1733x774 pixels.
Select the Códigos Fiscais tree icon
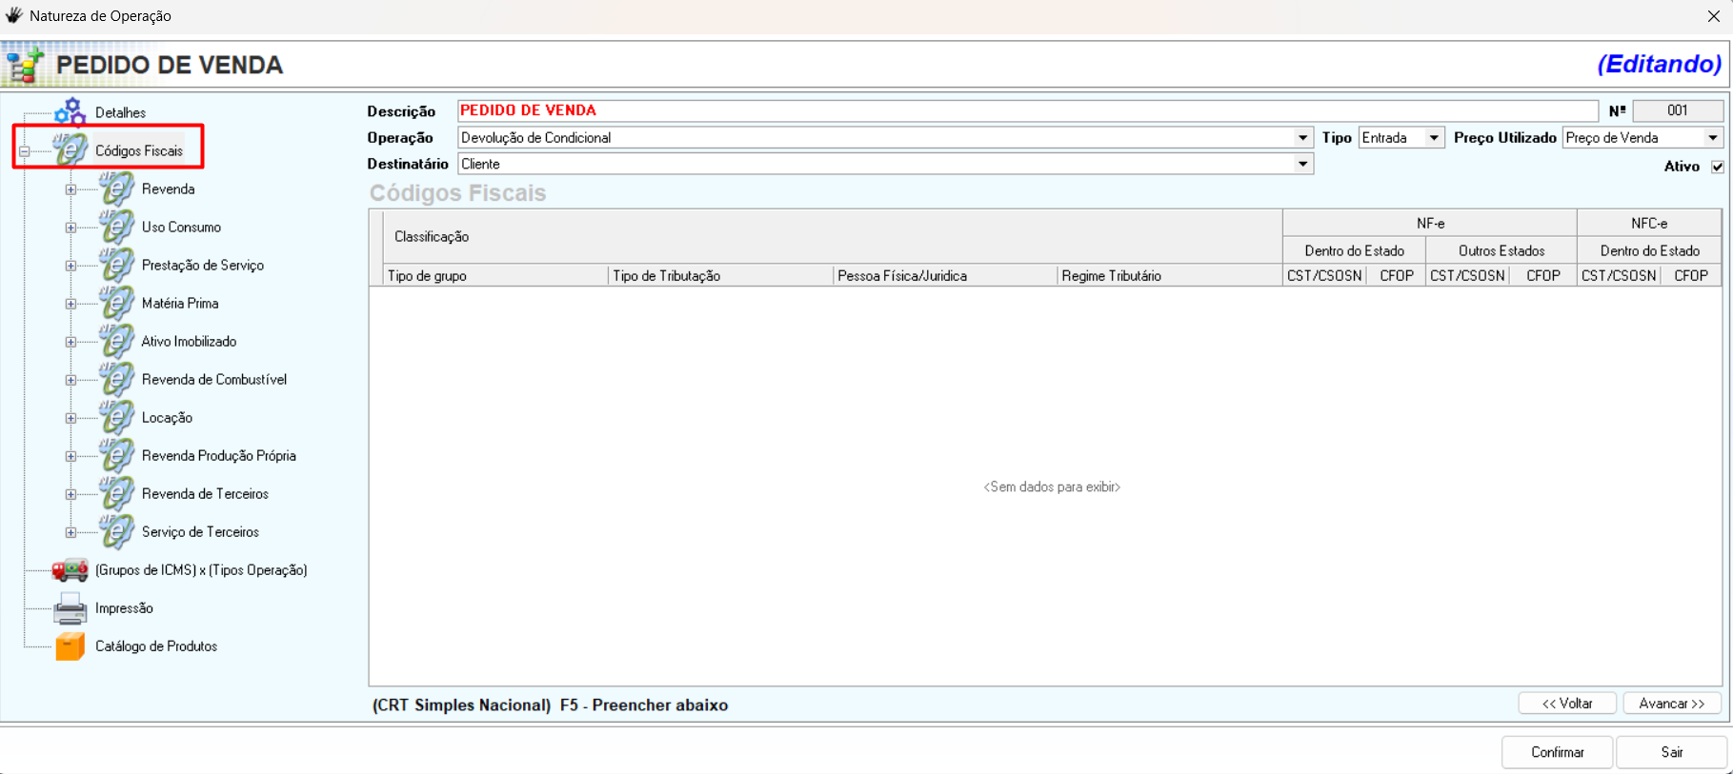[71, 150]
